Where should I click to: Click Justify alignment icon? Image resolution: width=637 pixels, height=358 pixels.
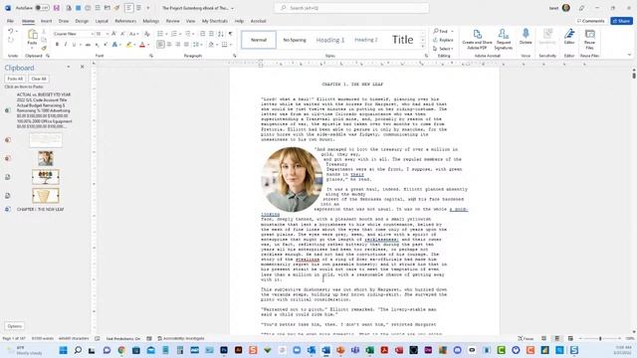[186, 44]
